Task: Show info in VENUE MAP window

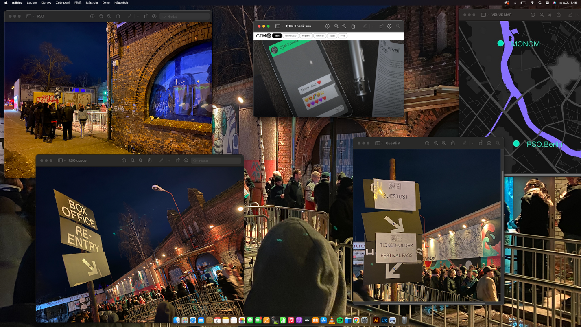Action: (x=533, y=15)
